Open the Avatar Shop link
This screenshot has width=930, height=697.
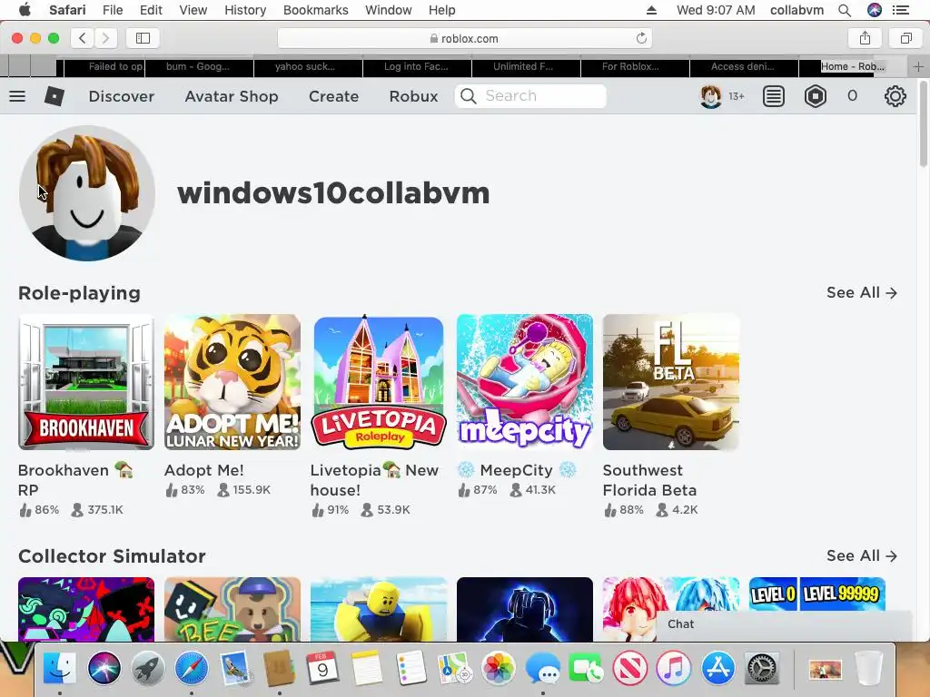pyautogui.click(x=232, y=96)
